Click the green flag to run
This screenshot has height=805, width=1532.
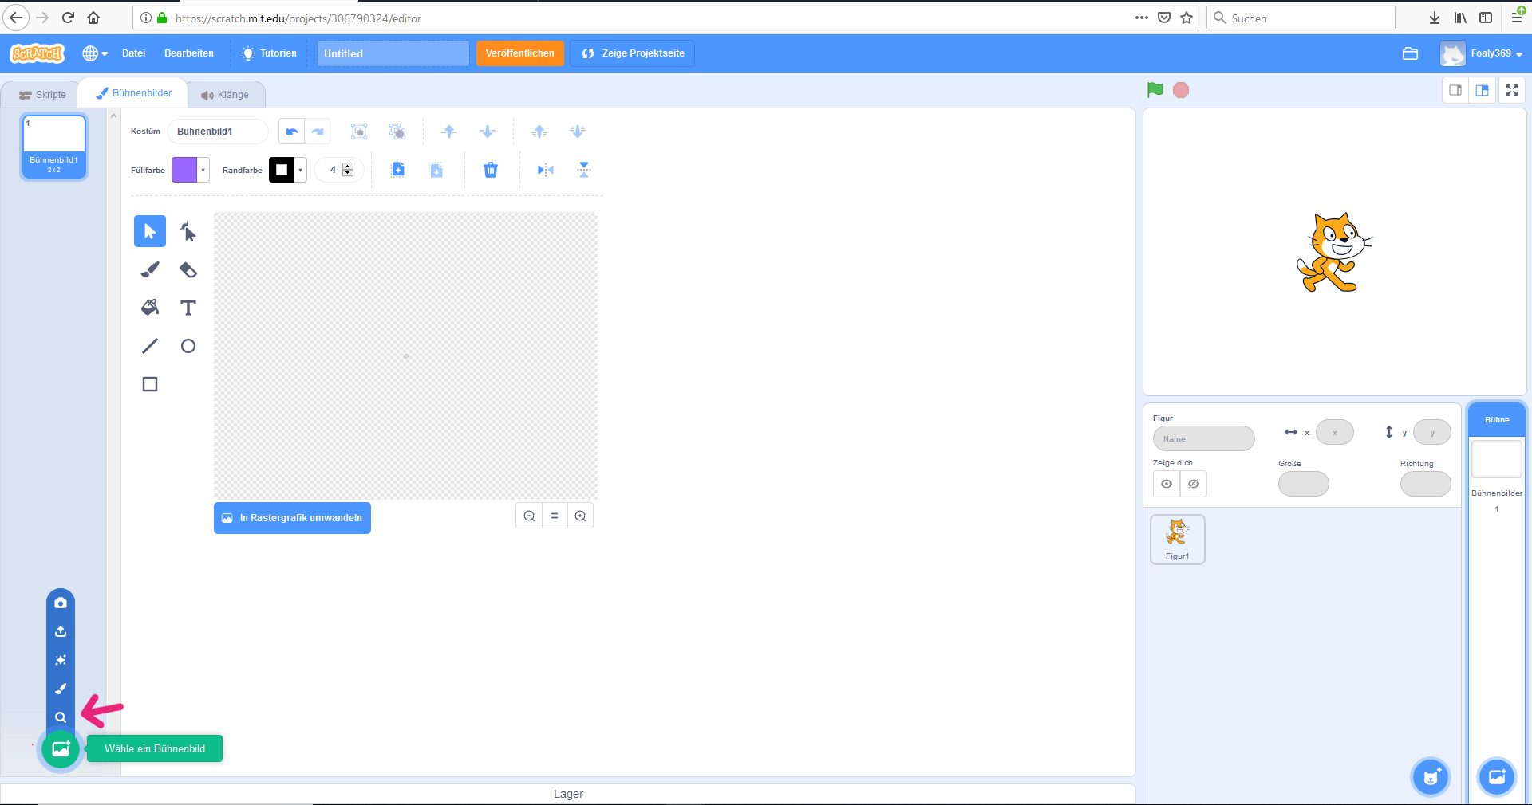coord(1155,90)
